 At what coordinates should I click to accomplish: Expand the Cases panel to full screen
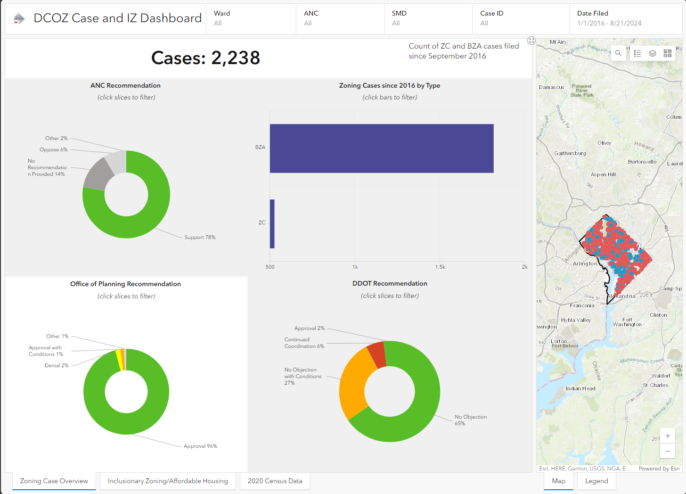[531, 41]
